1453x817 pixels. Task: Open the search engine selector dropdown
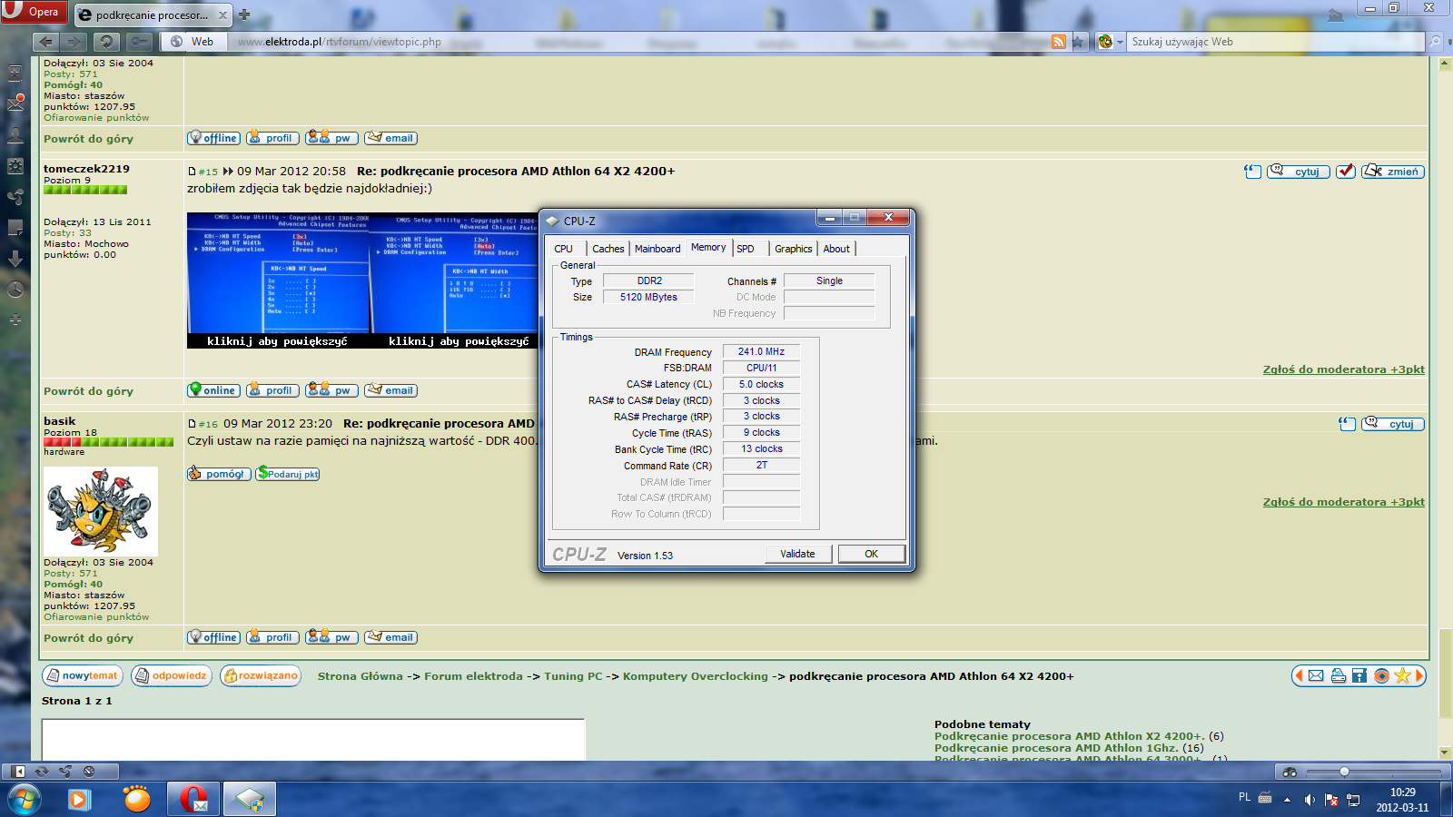pos(1111,42)
